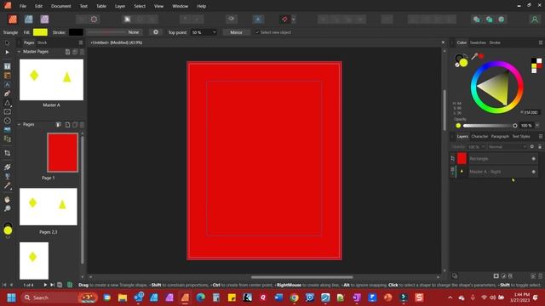The height and width of the screenshot is (306, 545).
Task: Open the File menu
Action: 23,6
